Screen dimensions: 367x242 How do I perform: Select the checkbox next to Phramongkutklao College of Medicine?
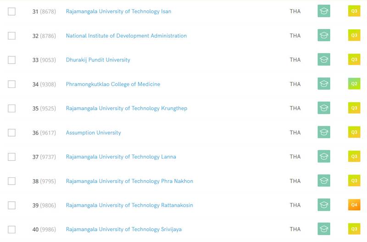(x=12, y=84)
